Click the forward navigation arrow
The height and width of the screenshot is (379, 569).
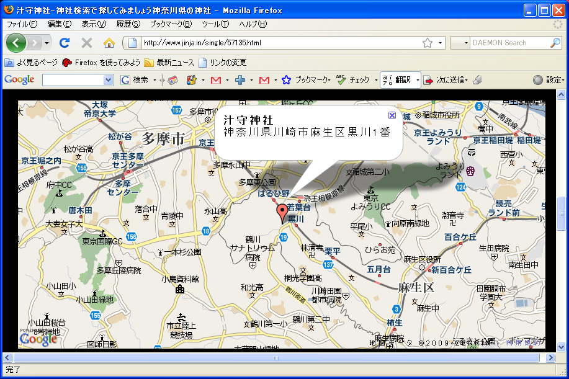point(35,43)
